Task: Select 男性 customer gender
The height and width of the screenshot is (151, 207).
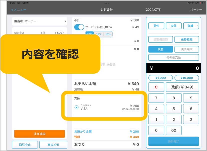Action: coord(156,26)
